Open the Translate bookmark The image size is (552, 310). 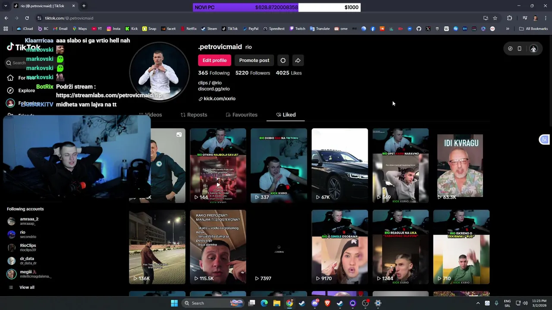tap(320, 29)
